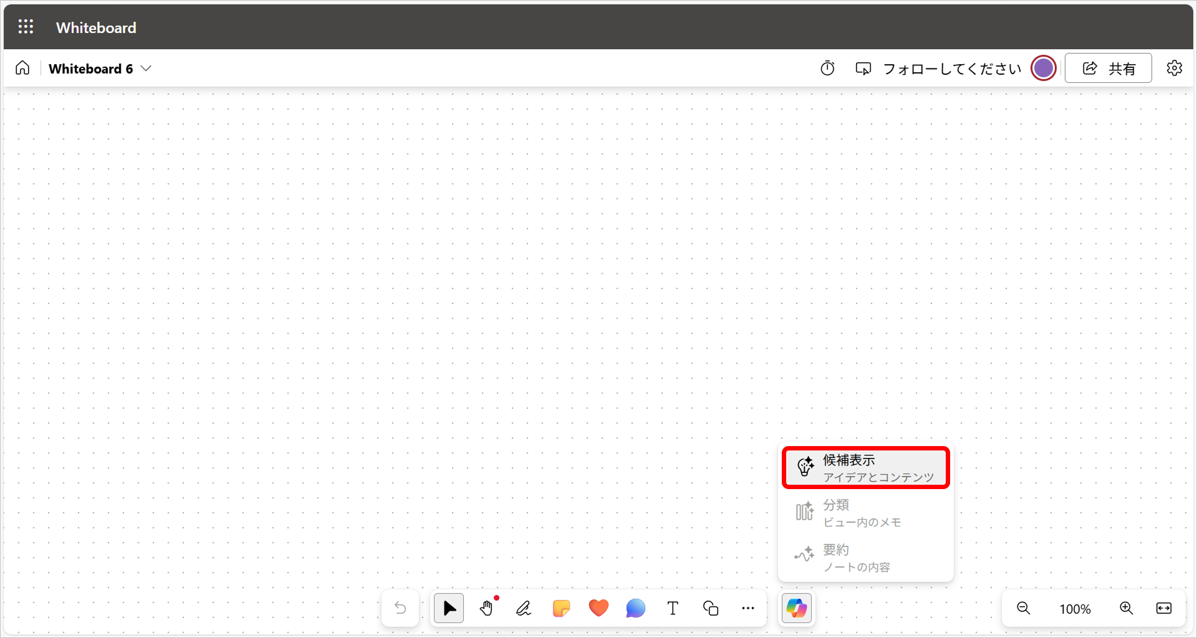Click the 共有 share button
This screenshot has height=638, width=1197.
tap(1108, 68)
